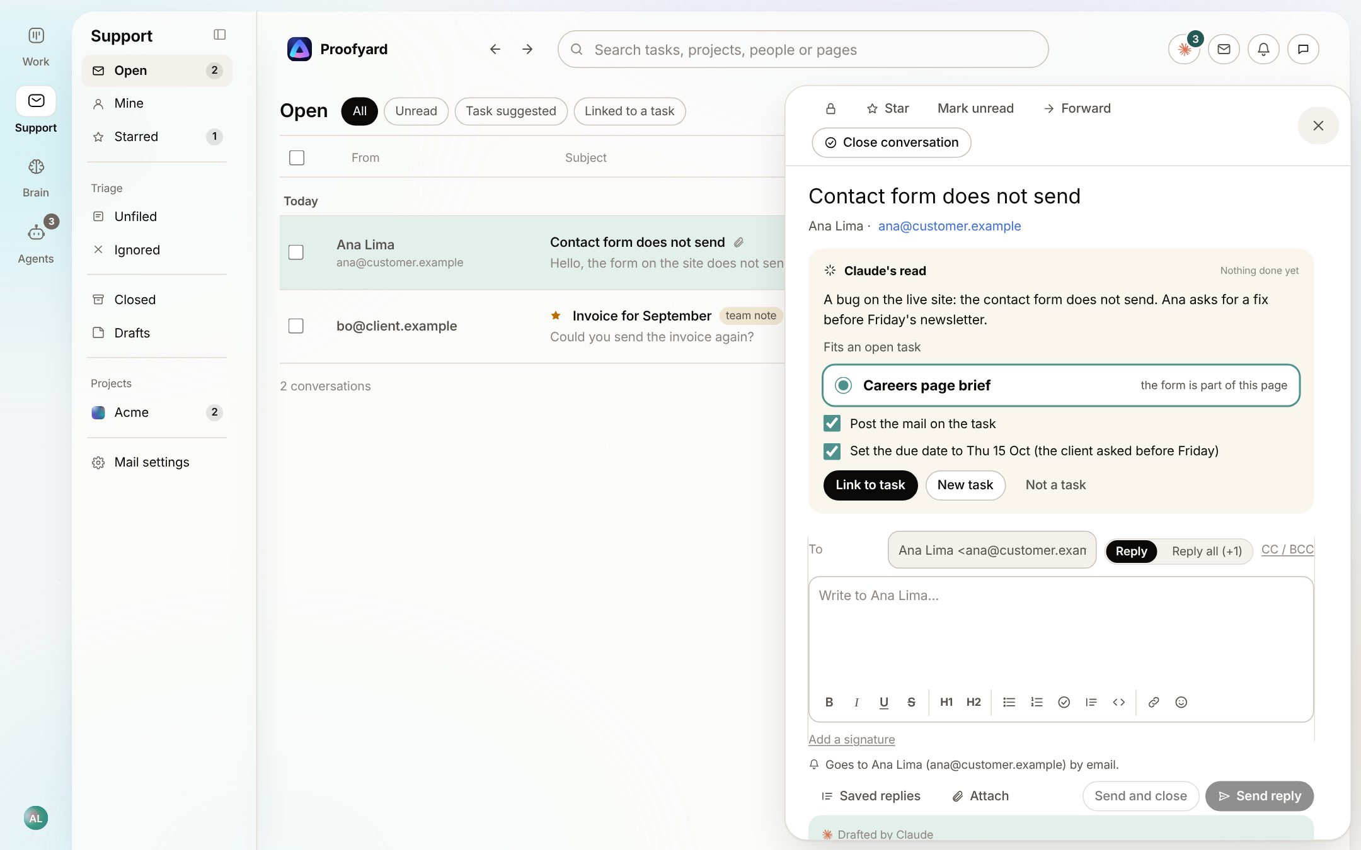Screen dimensions: 1361x850
Task: Open the emoji picker in reply editor
Action: [1181, 702]
